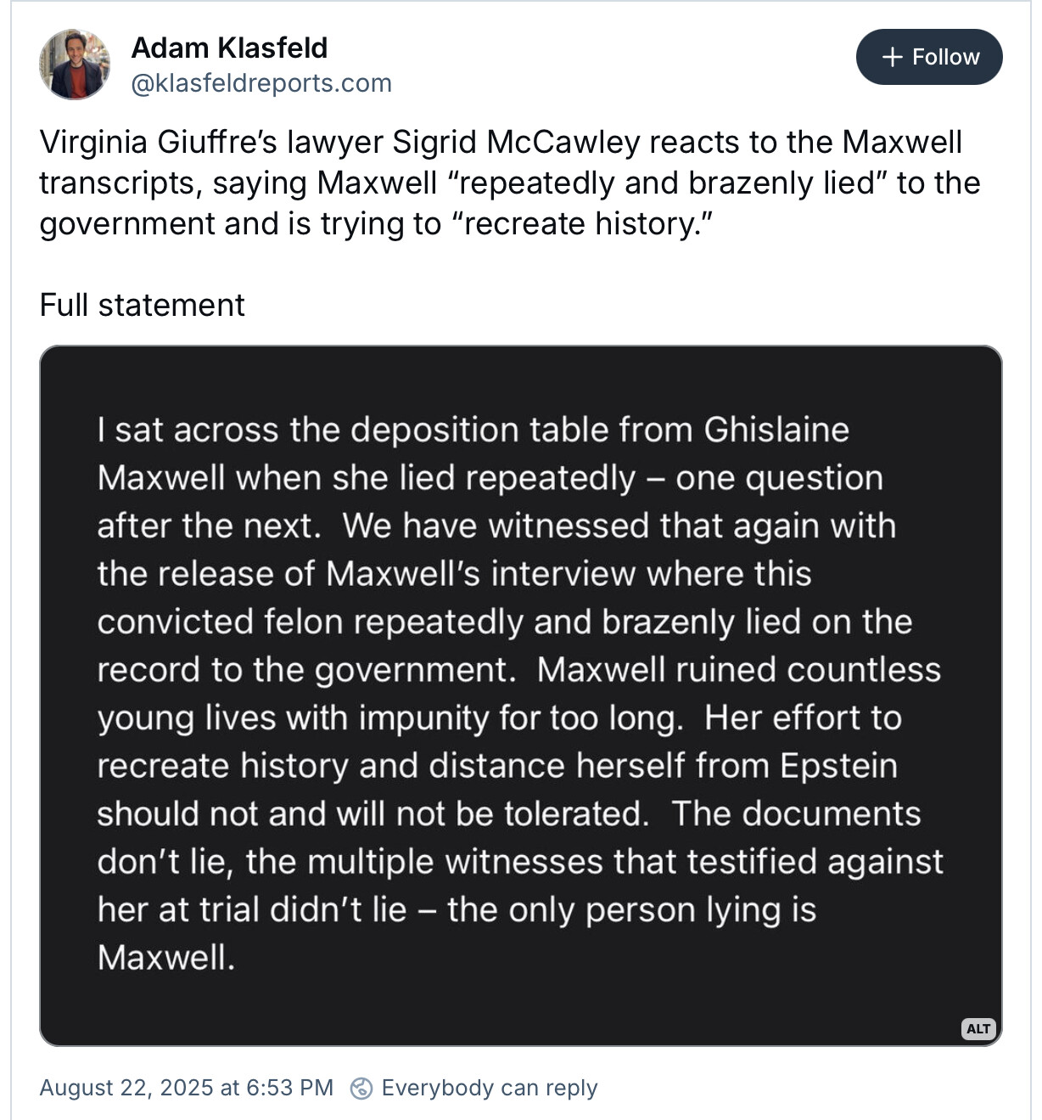
Task: Click the globe reply-settings icon
Action: pyautogui.click(x=361, y=1088)
